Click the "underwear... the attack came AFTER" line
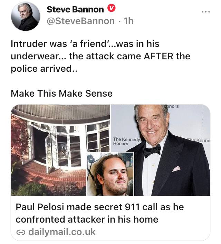The width and height of the screenshot is (221, 244). (x=100, y=56)
